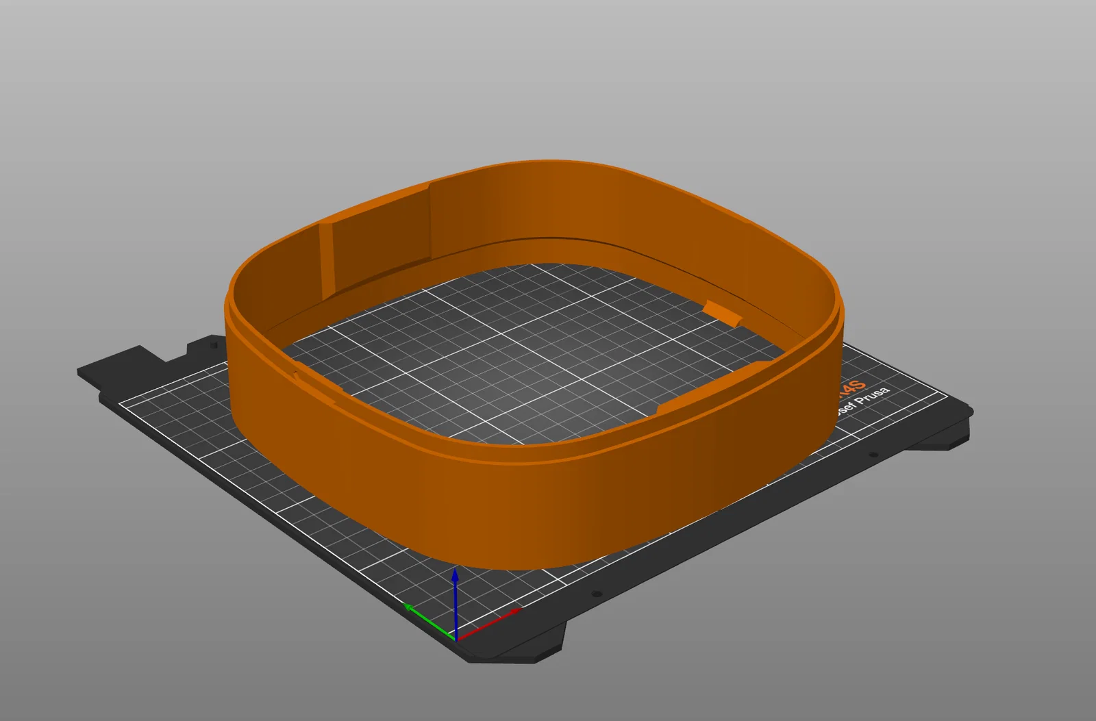Click the "Josef Prusa" bed label
This screenshot has width=1096, height=721.
tap(862, 401)
